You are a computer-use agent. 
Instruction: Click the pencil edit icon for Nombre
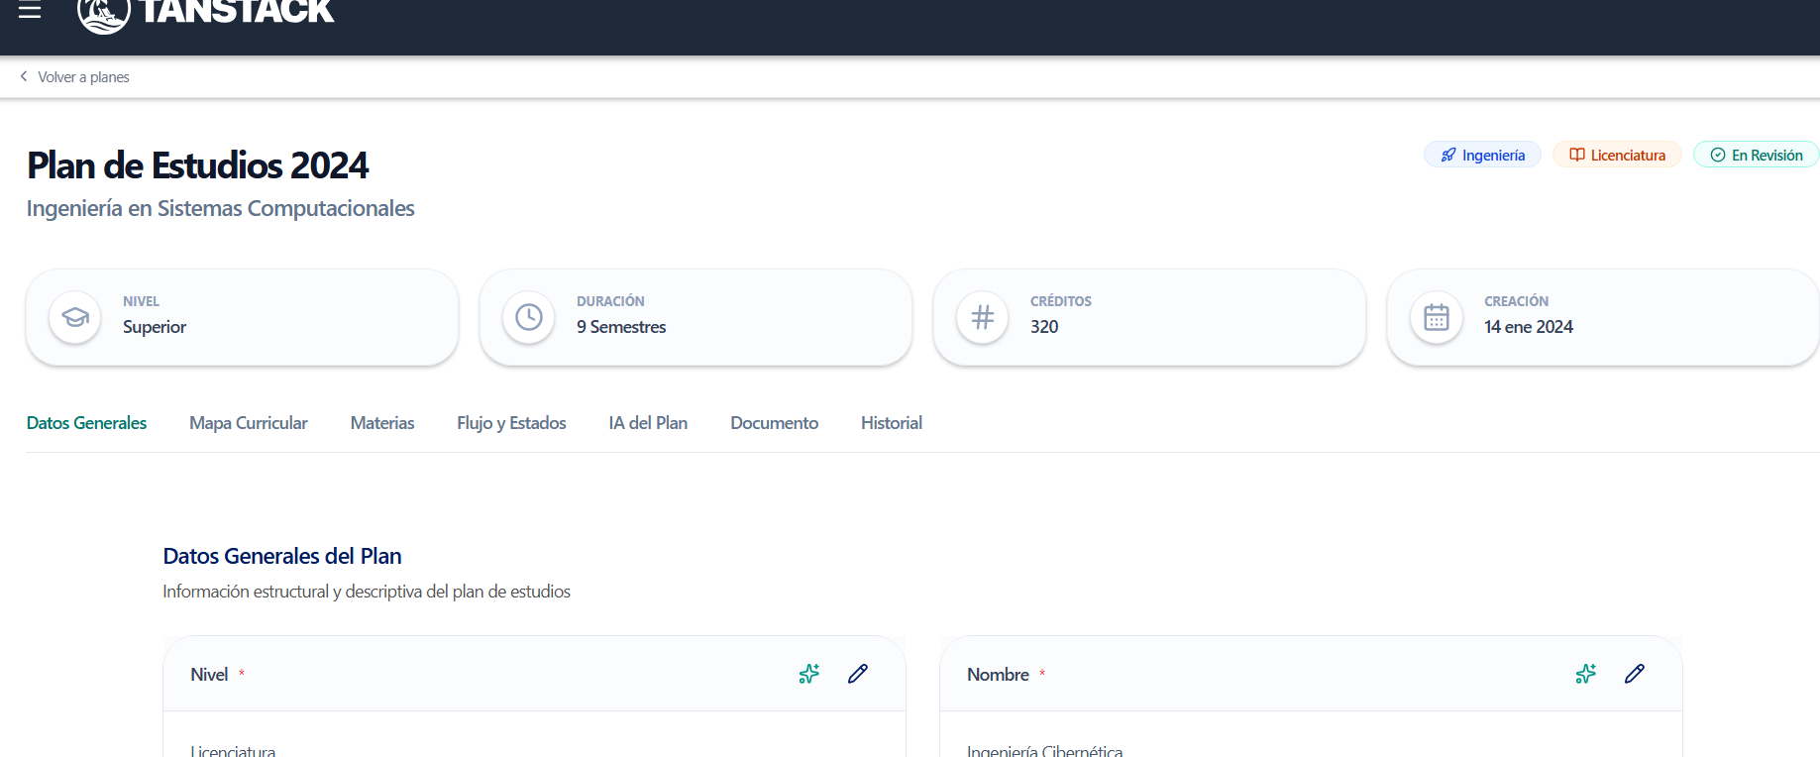pos(1635,674)
